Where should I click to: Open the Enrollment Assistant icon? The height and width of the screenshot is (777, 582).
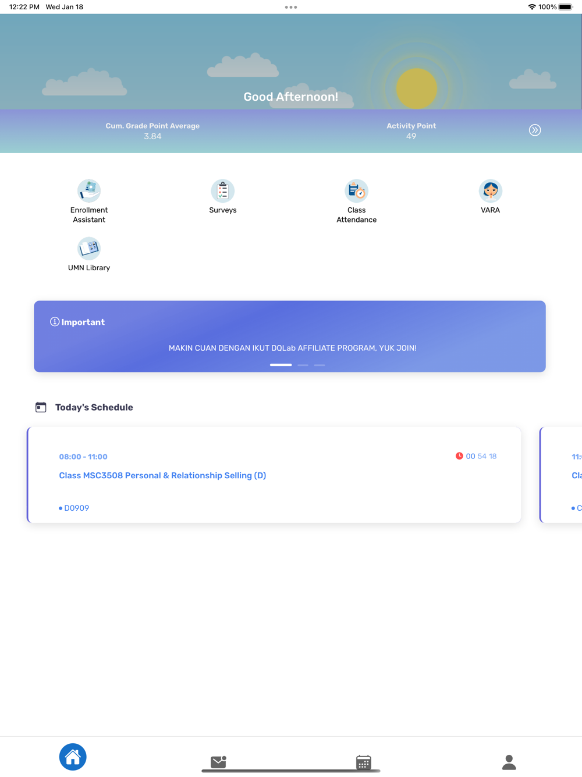coord(89,190)
